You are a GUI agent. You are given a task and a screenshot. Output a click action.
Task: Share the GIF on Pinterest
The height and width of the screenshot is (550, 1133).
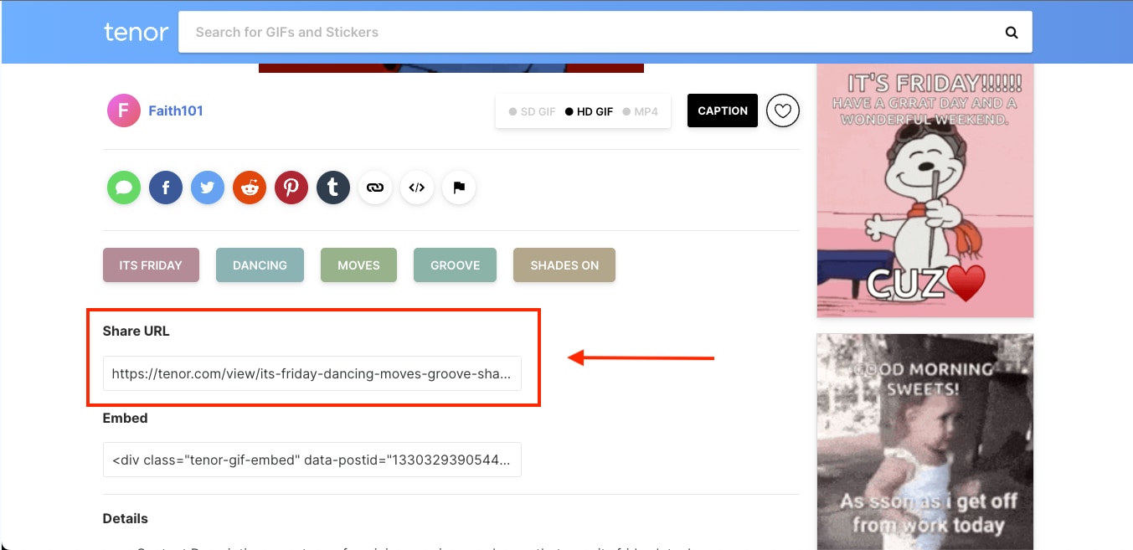click(x=291, y=188)
